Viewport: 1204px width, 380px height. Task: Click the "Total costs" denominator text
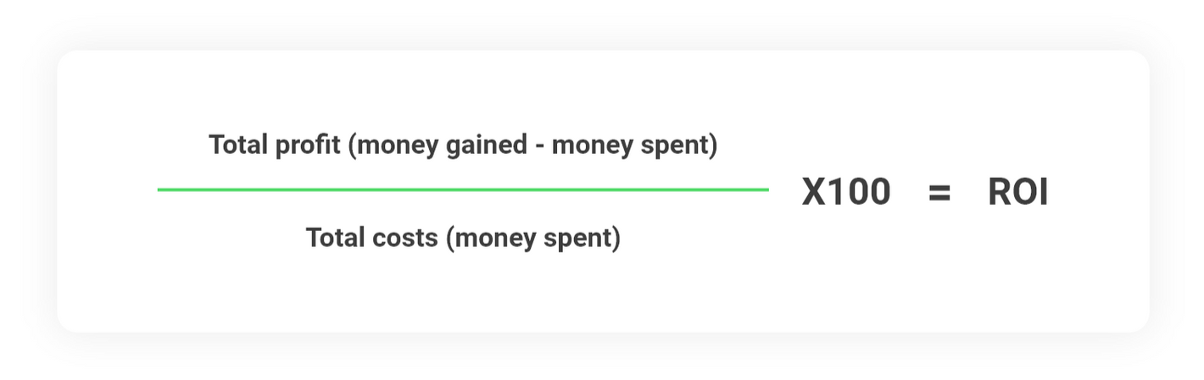tap(371, 238)
